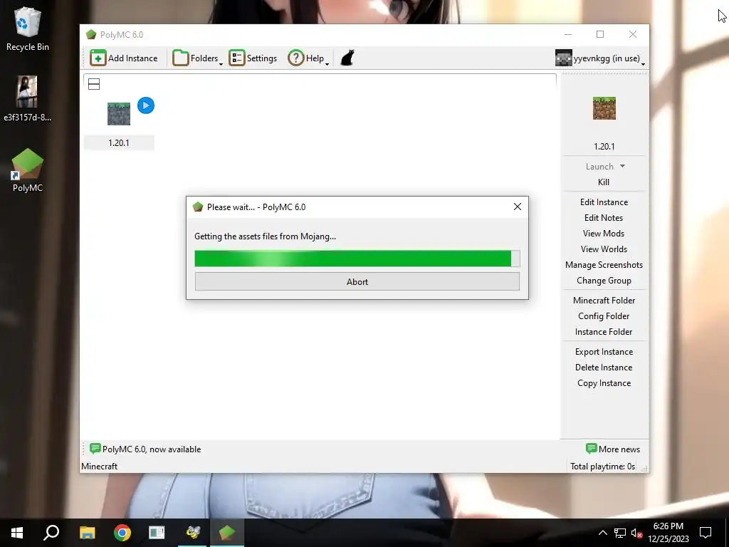Open the Help dropdown menu
The height and width of the screenshot is (547, 729).
coord(308,58)
